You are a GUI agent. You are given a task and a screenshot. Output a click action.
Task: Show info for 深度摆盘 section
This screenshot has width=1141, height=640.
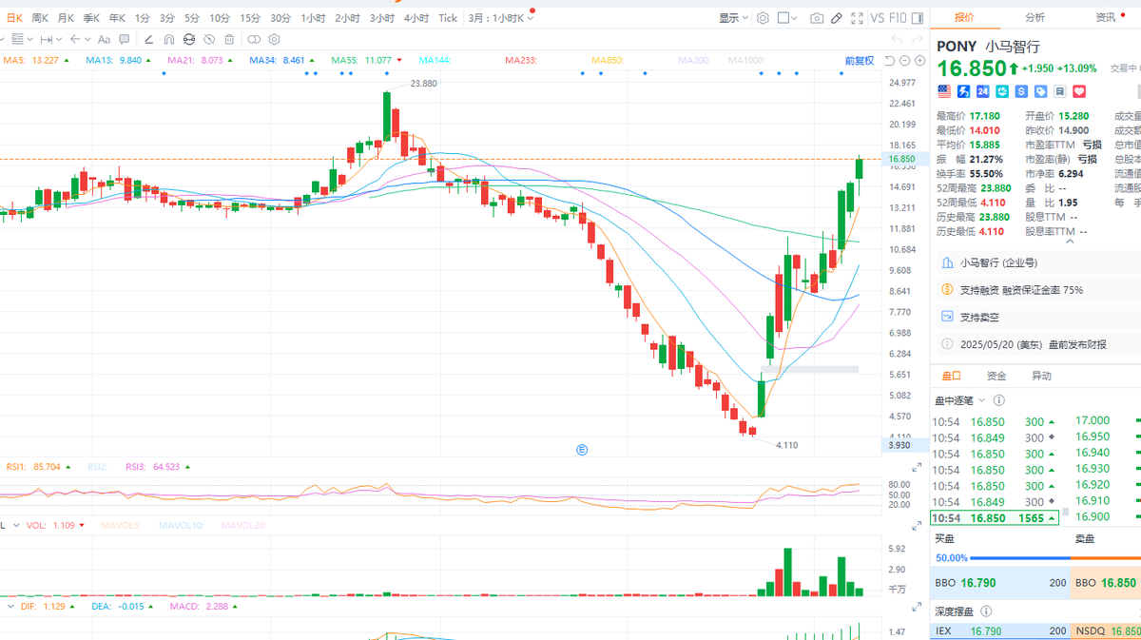987,611
